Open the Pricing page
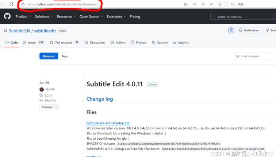Screen dimensions: 276x159 coord(135,16)
